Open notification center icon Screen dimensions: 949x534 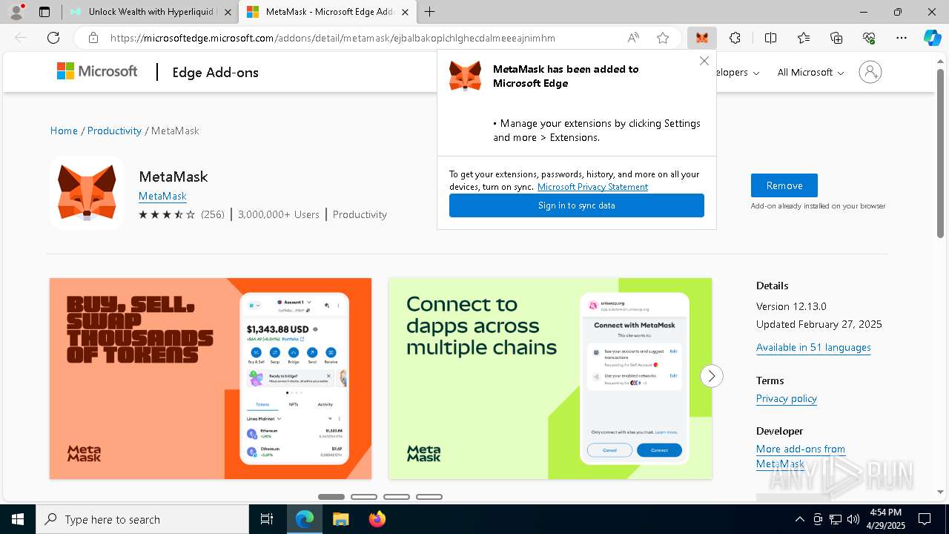(925, 519)
